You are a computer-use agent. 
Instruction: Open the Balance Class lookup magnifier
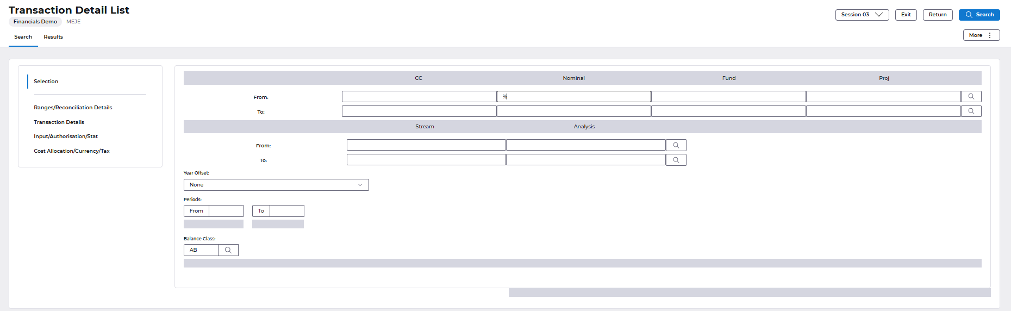(x=228, y=250)
